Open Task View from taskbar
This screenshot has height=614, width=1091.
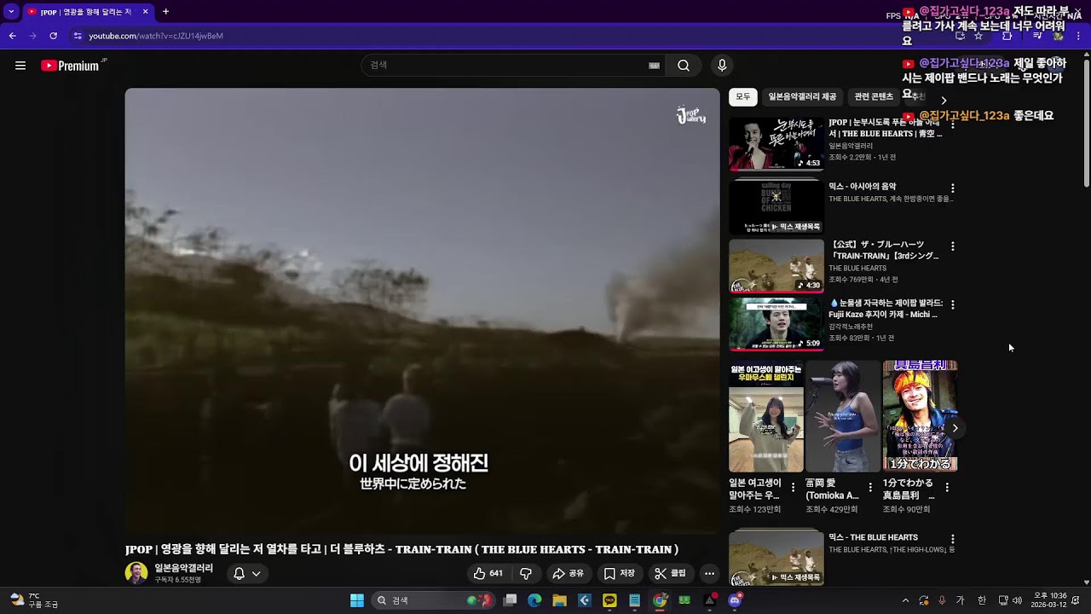tap(510, 600)
